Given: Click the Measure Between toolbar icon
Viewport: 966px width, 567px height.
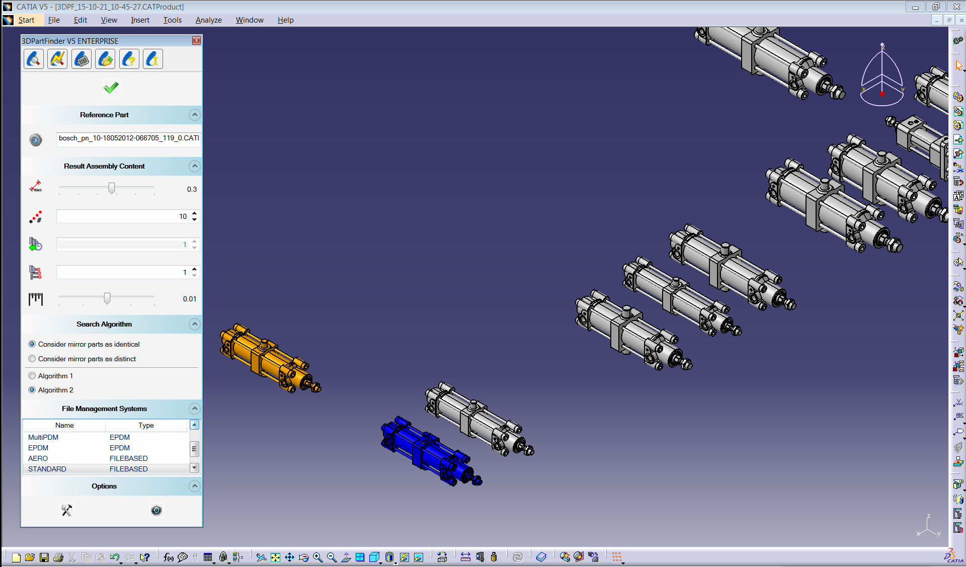Looking at the screenshot, I should point(465,557).
